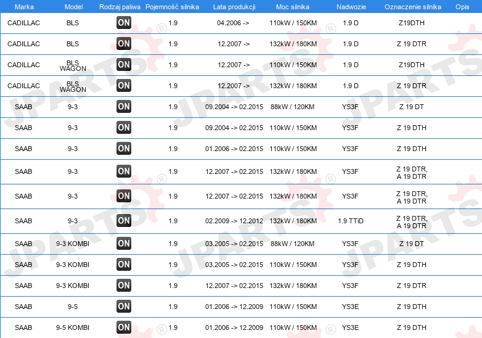
Task: Select the date cell '02.2009 -> 12.2012'
Action: pyautogui.click(x=234, y=221)
